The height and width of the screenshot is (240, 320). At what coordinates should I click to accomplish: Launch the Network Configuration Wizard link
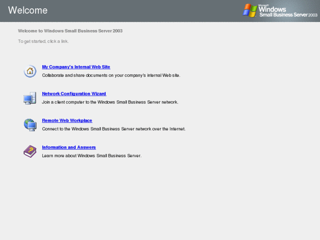(74, 93)
